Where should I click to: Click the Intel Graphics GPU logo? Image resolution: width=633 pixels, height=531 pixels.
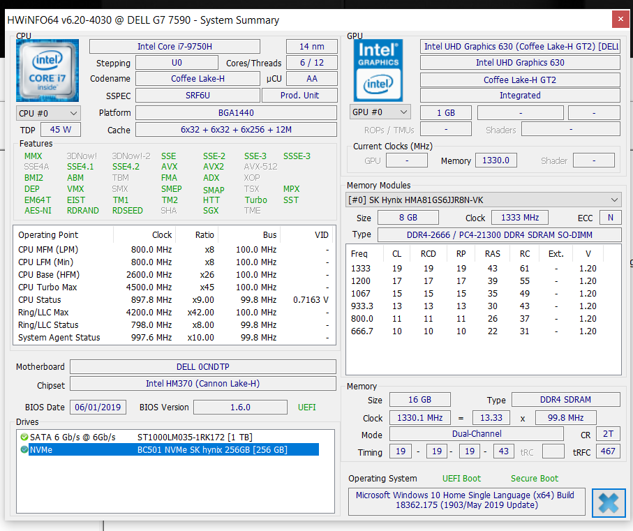coord(379,70)
